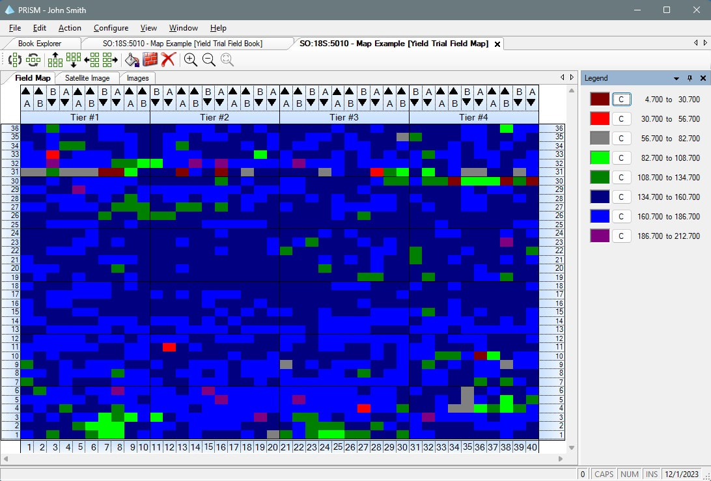Select the Tier #1 header

[x=85, y=117]
